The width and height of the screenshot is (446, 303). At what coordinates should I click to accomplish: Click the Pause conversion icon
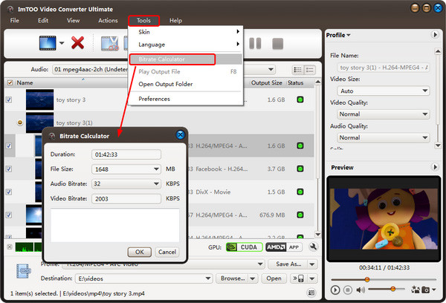tap(255, 44)
